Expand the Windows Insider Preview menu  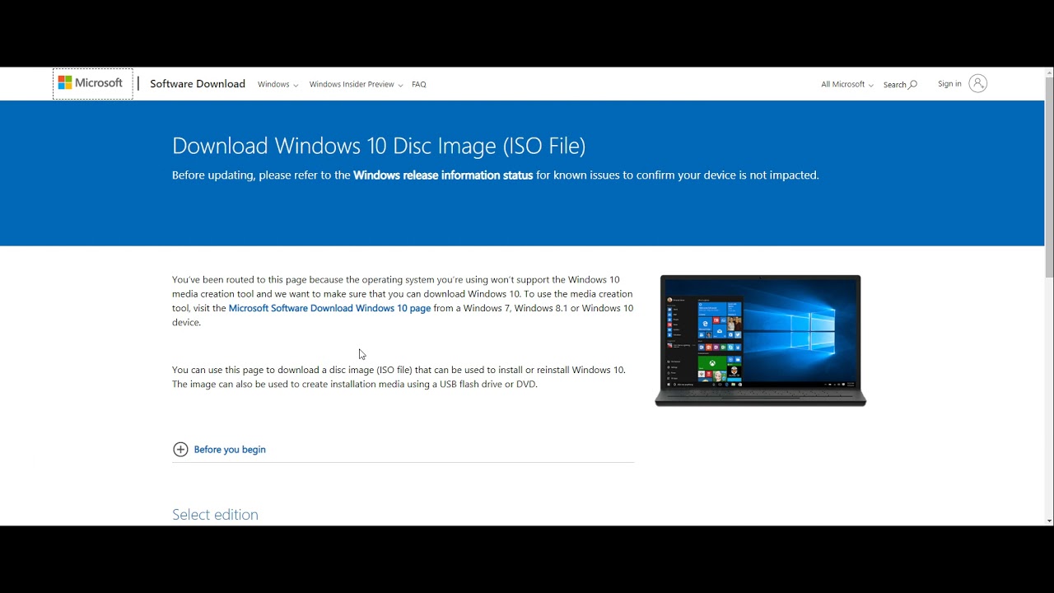coord(356,84)
